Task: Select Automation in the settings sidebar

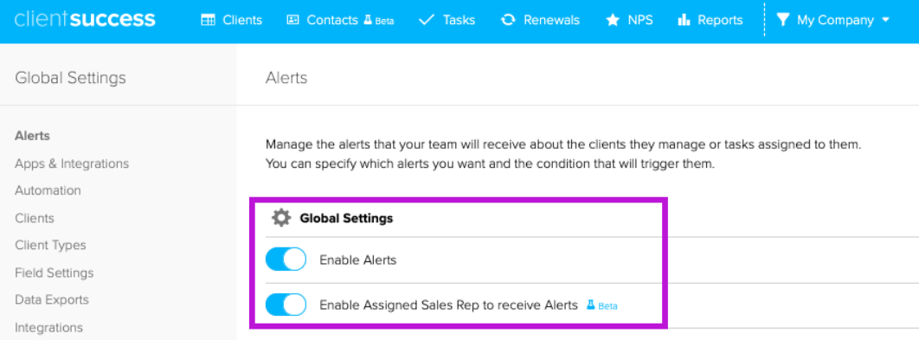Action: click(x=48, y=190)
